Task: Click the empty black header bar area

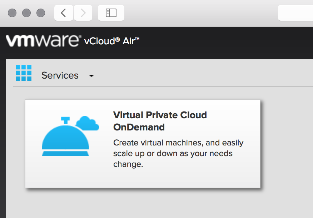Action: click(x=222, y=43)
